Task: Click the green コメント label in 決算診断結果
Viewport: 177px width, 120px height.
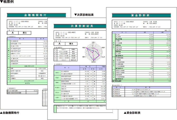Action: (x=55, y=109)
